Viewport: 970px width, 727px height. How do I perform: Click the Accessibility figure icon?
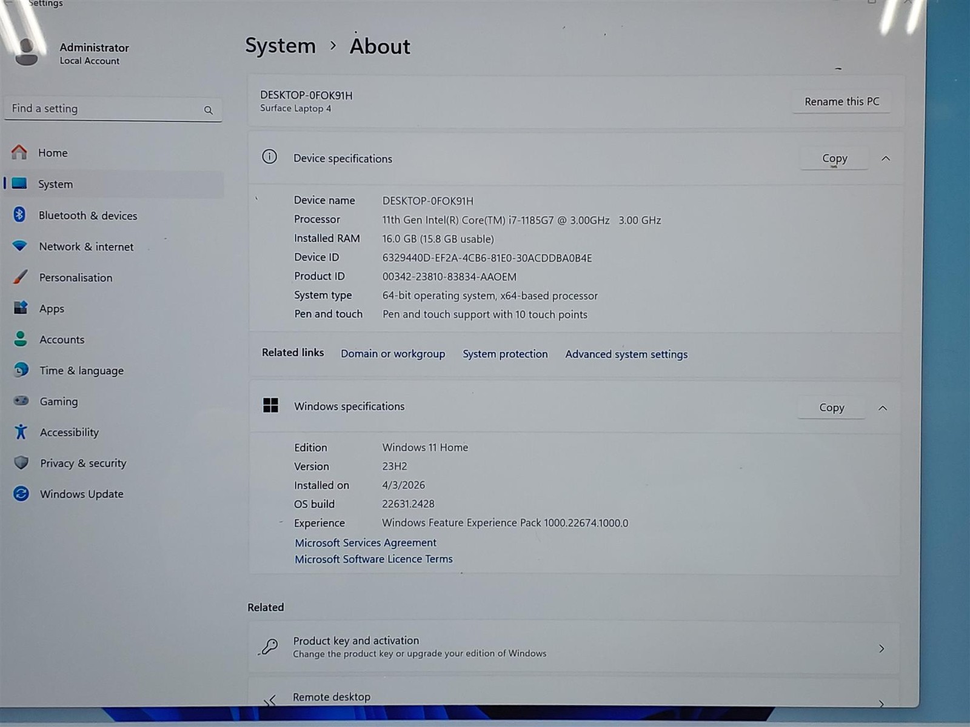coord(21,431)
